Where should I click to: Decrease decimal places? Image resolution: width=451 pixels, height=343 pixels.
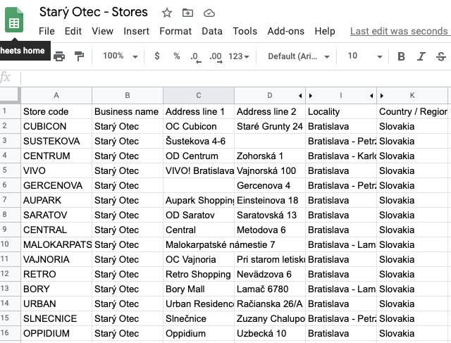196,57
